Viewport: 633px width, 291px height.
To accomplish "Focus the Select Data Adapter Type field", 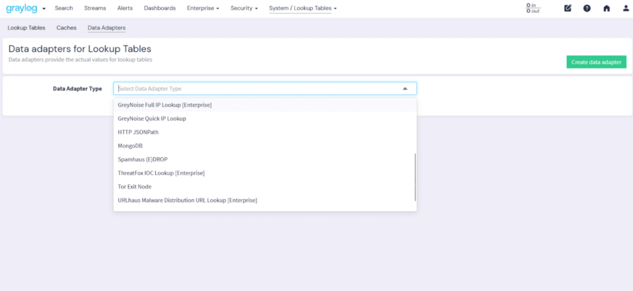I will pyautogui.click(x=253, y=89).
